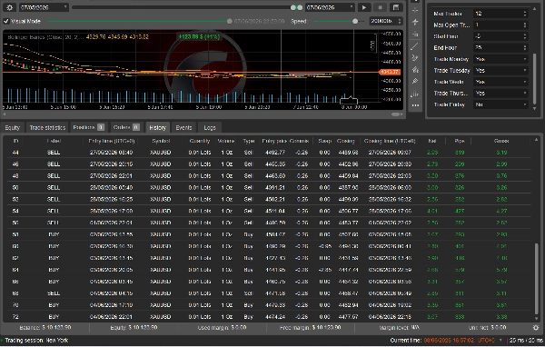This screenshot has height=347, width=545.
Task: Switch to the Equity tab
Action: pyautogui.click(x=12, y=128)
